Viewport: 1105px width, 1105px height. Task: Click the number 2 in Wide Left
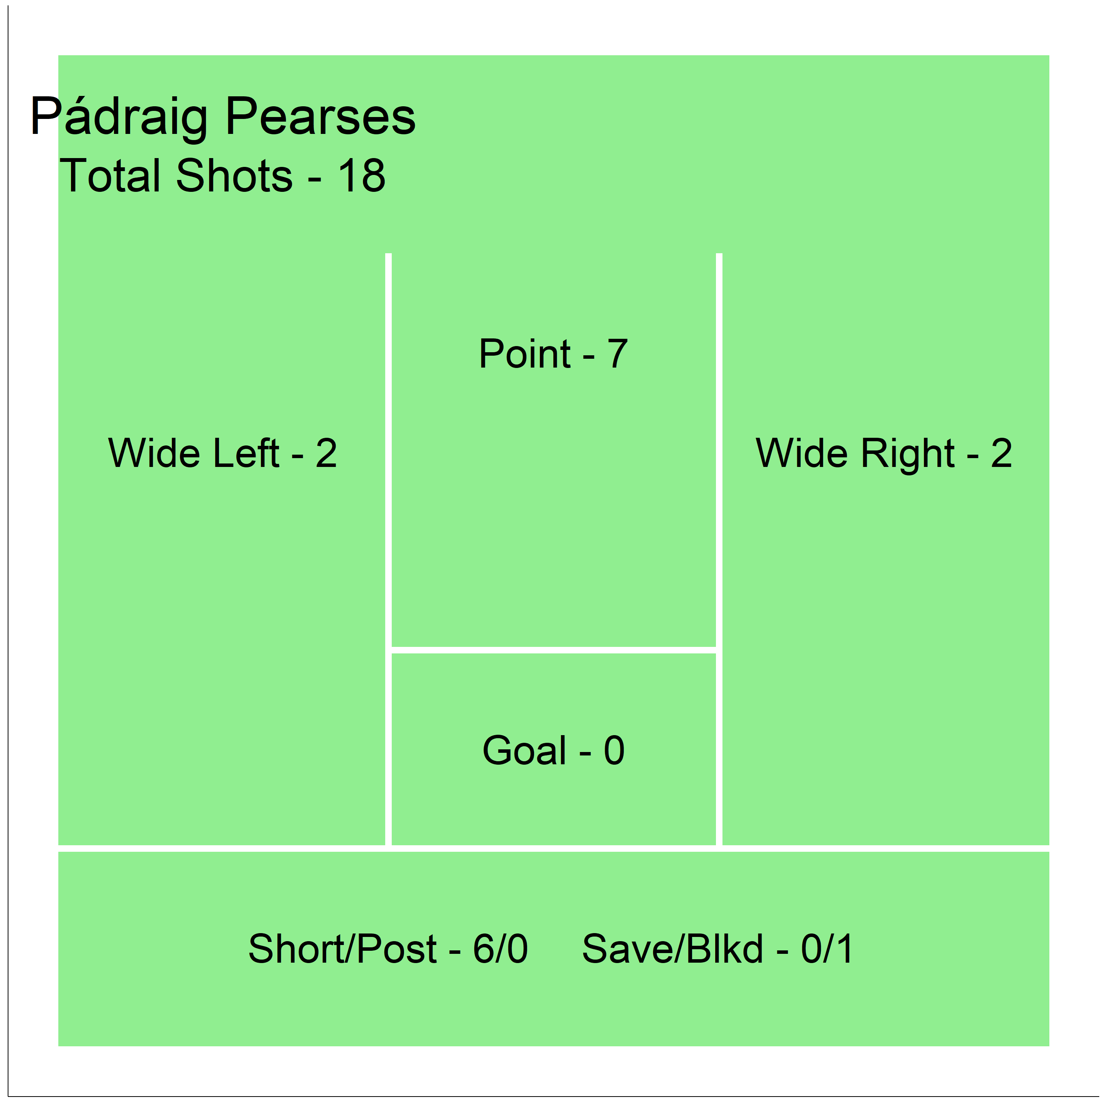point(327,453)
